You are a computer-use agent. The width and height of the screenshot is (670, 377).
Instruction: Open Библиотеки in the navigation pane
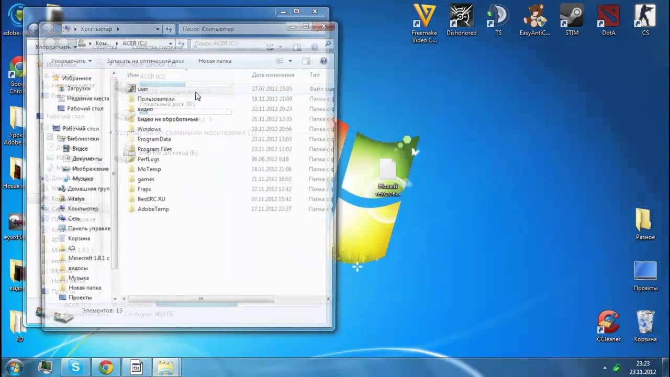(83, 139)
